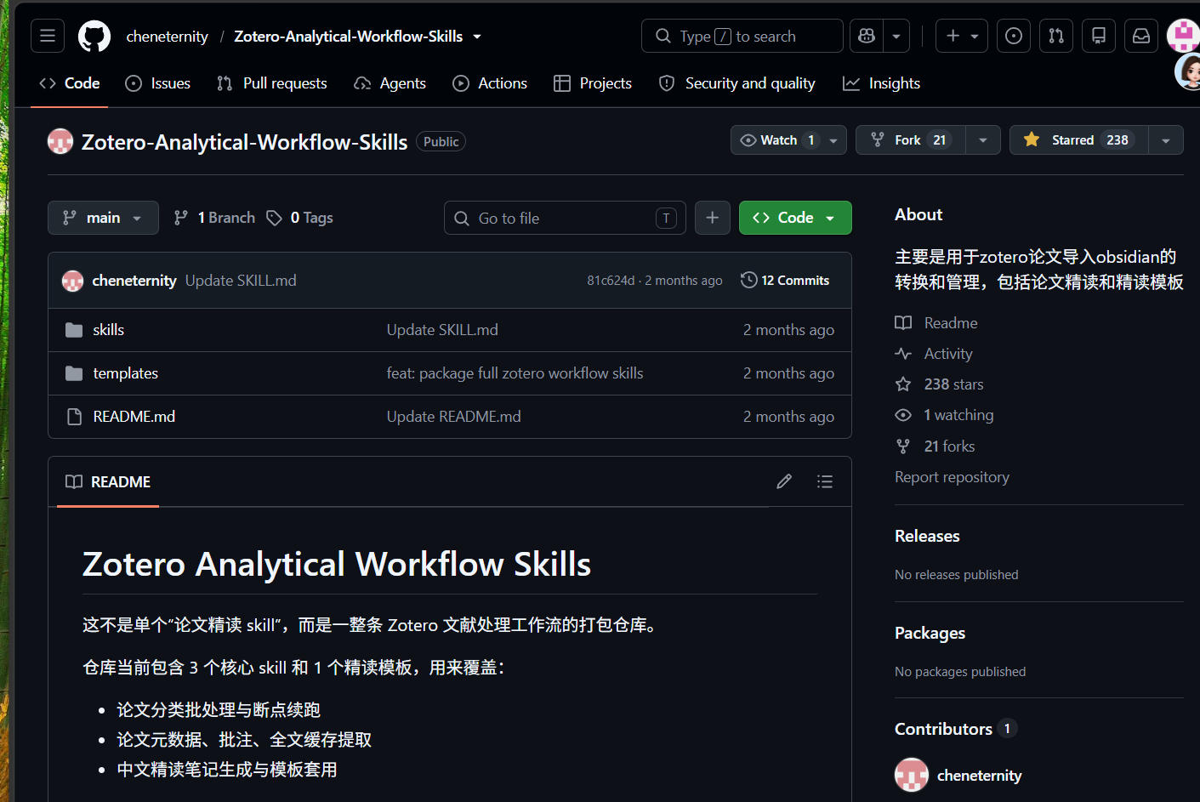
Task: Open the issues shortcut icon in header
Action: (x=1014, y=36)
